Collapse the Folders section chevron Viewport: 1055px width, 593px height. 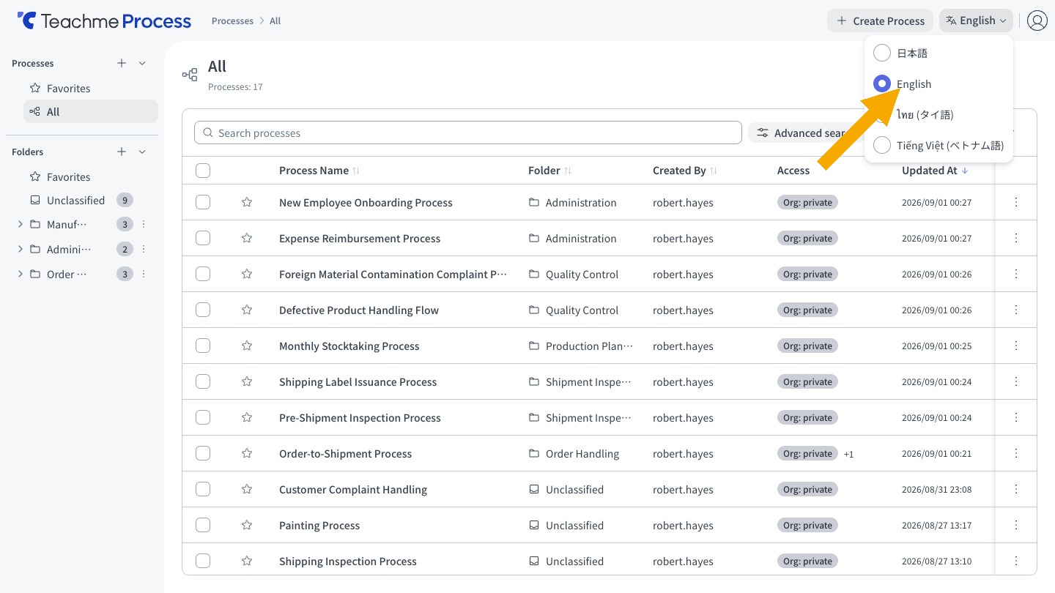pyautogui.click(x=142, y=152)
